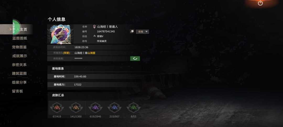
Task: Open 蓝图图纸 in the sidebar
Action: pos(20,38)
